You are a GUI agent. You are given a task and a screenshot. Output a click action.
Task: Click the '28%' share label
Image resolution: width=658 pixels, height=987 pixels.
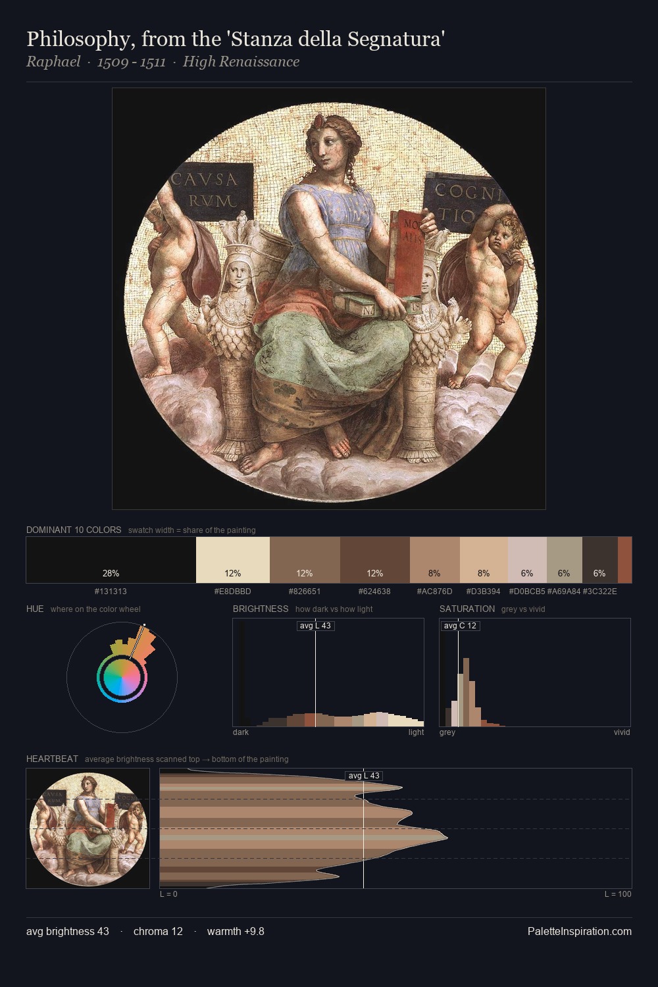[111, 573]
